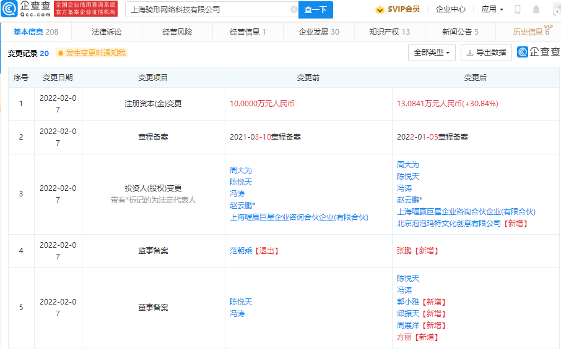
Task: Open the 应用 dropdown menu
Action: point(492,9)
